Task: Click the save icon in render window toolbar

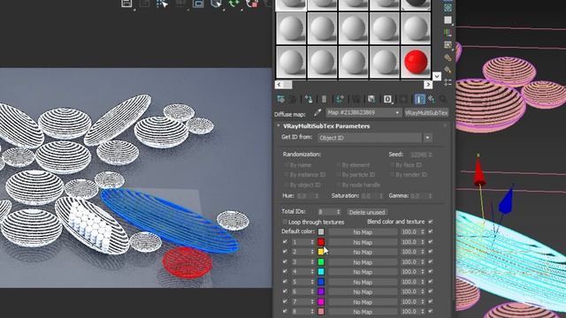Action: (126, 4)
